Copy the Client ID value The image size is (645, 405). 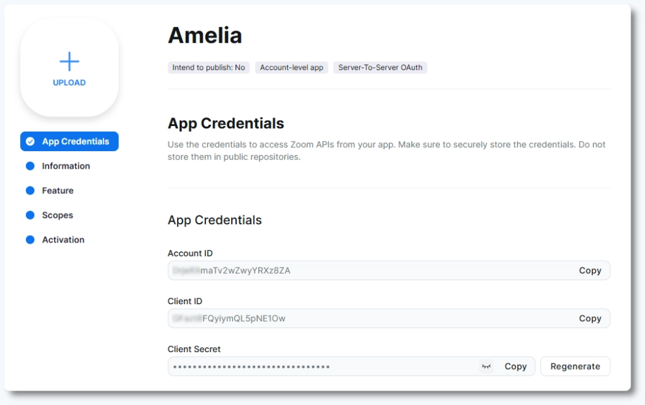click(x=590, y=319)
